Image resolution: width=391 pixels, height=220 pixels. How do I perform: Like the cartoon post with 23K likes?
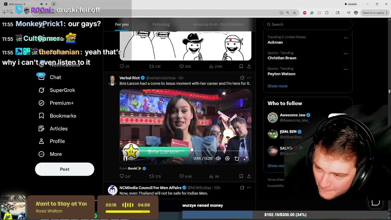pyautogui.click(x=185, y=66)
